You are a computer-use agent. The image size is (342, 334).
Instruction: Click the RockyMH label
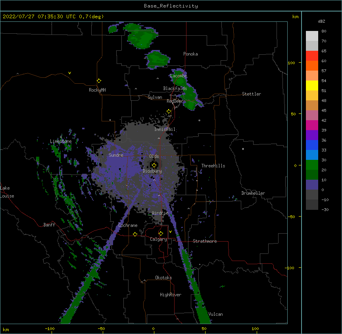click(x=97, y=90)
